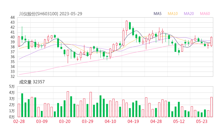Click the 0万 volume axis label
This screenshot has height=128, width=216.
tap(12, 117)
